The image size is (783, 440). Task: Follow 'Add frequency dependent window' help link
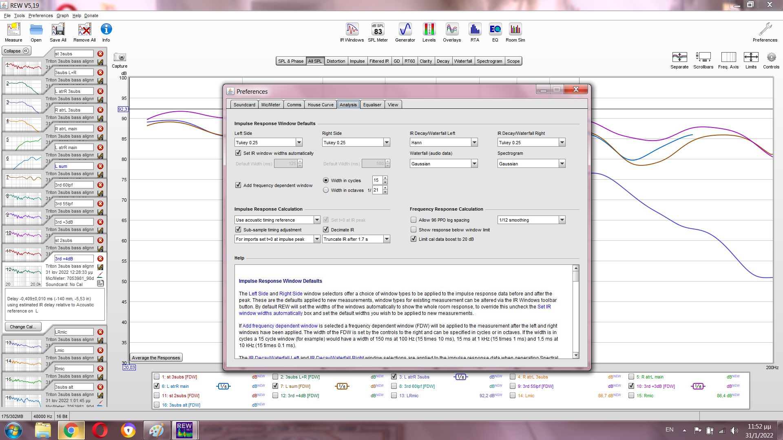tap(280, 326)
